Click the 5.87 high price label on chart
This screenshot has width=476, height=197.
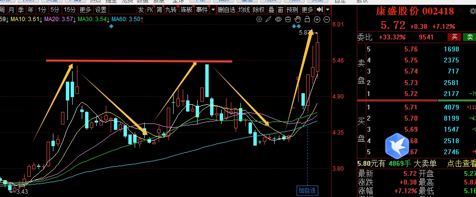pyautogui.click(x=304, y=33)
